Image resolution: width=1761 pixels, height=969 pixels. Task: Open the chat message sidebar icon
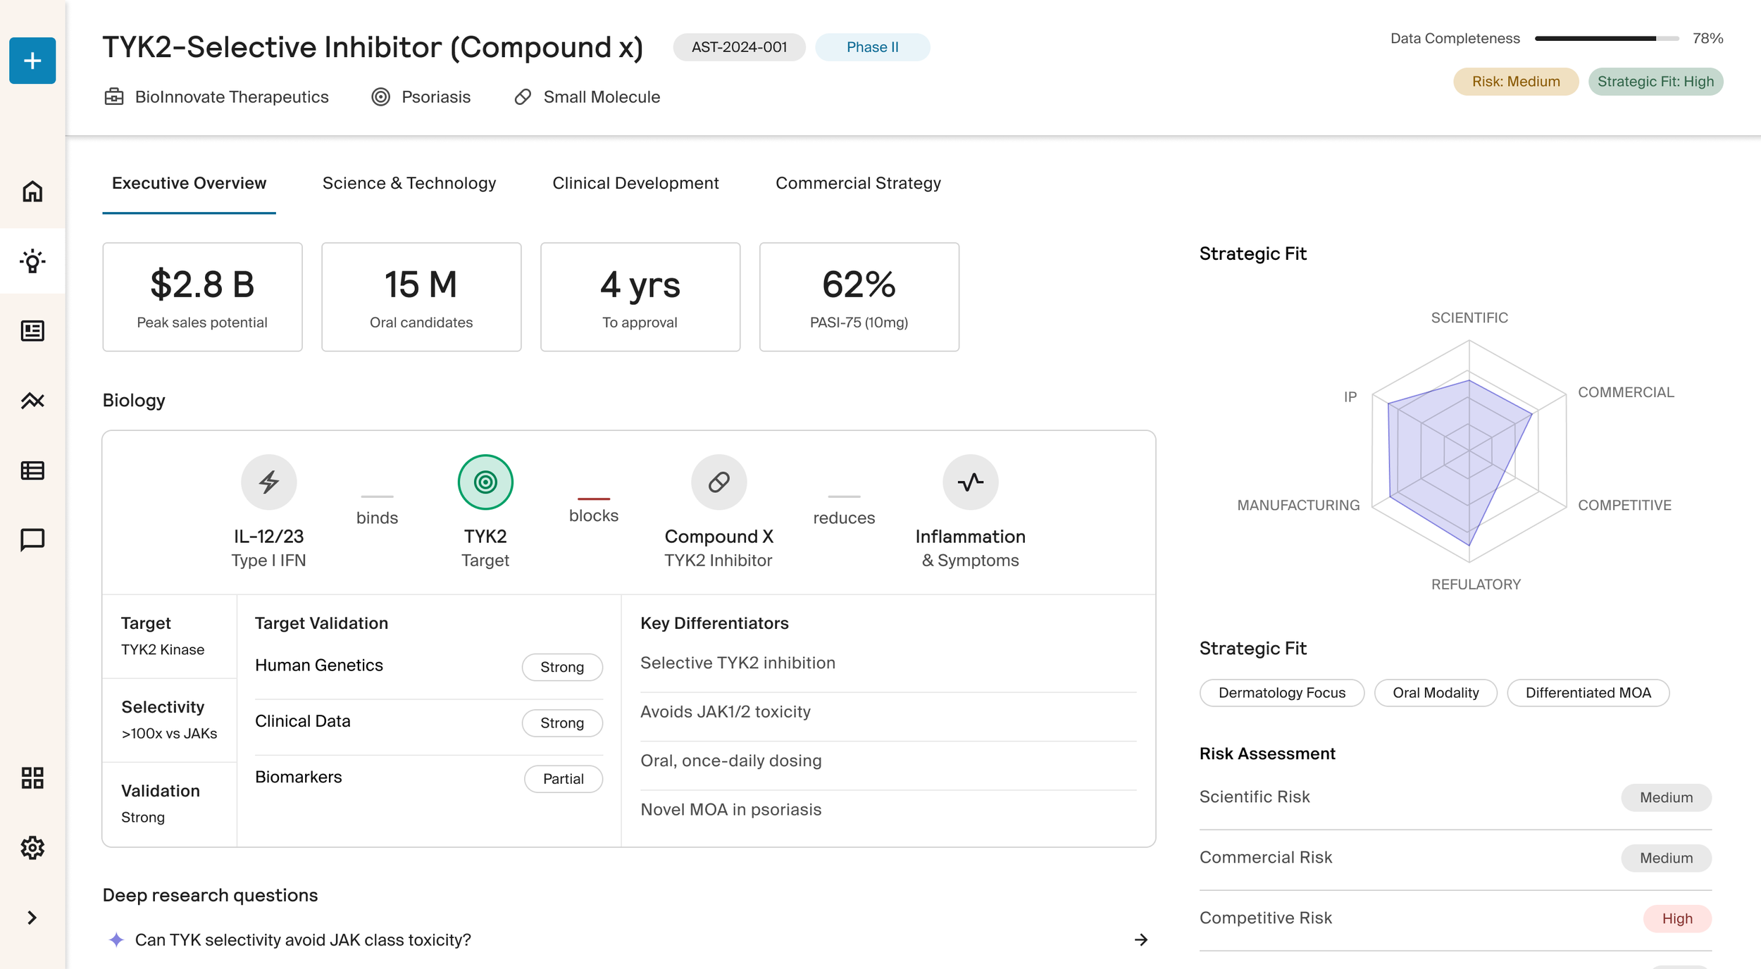32,540
